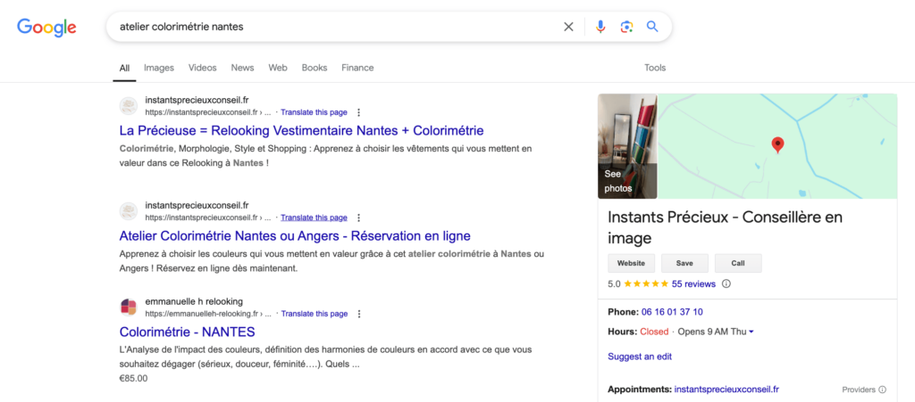Open Google Lens image search icon
Image resolution: width=915 pixels, height=402 pixels.
click(x=626, y=27)
